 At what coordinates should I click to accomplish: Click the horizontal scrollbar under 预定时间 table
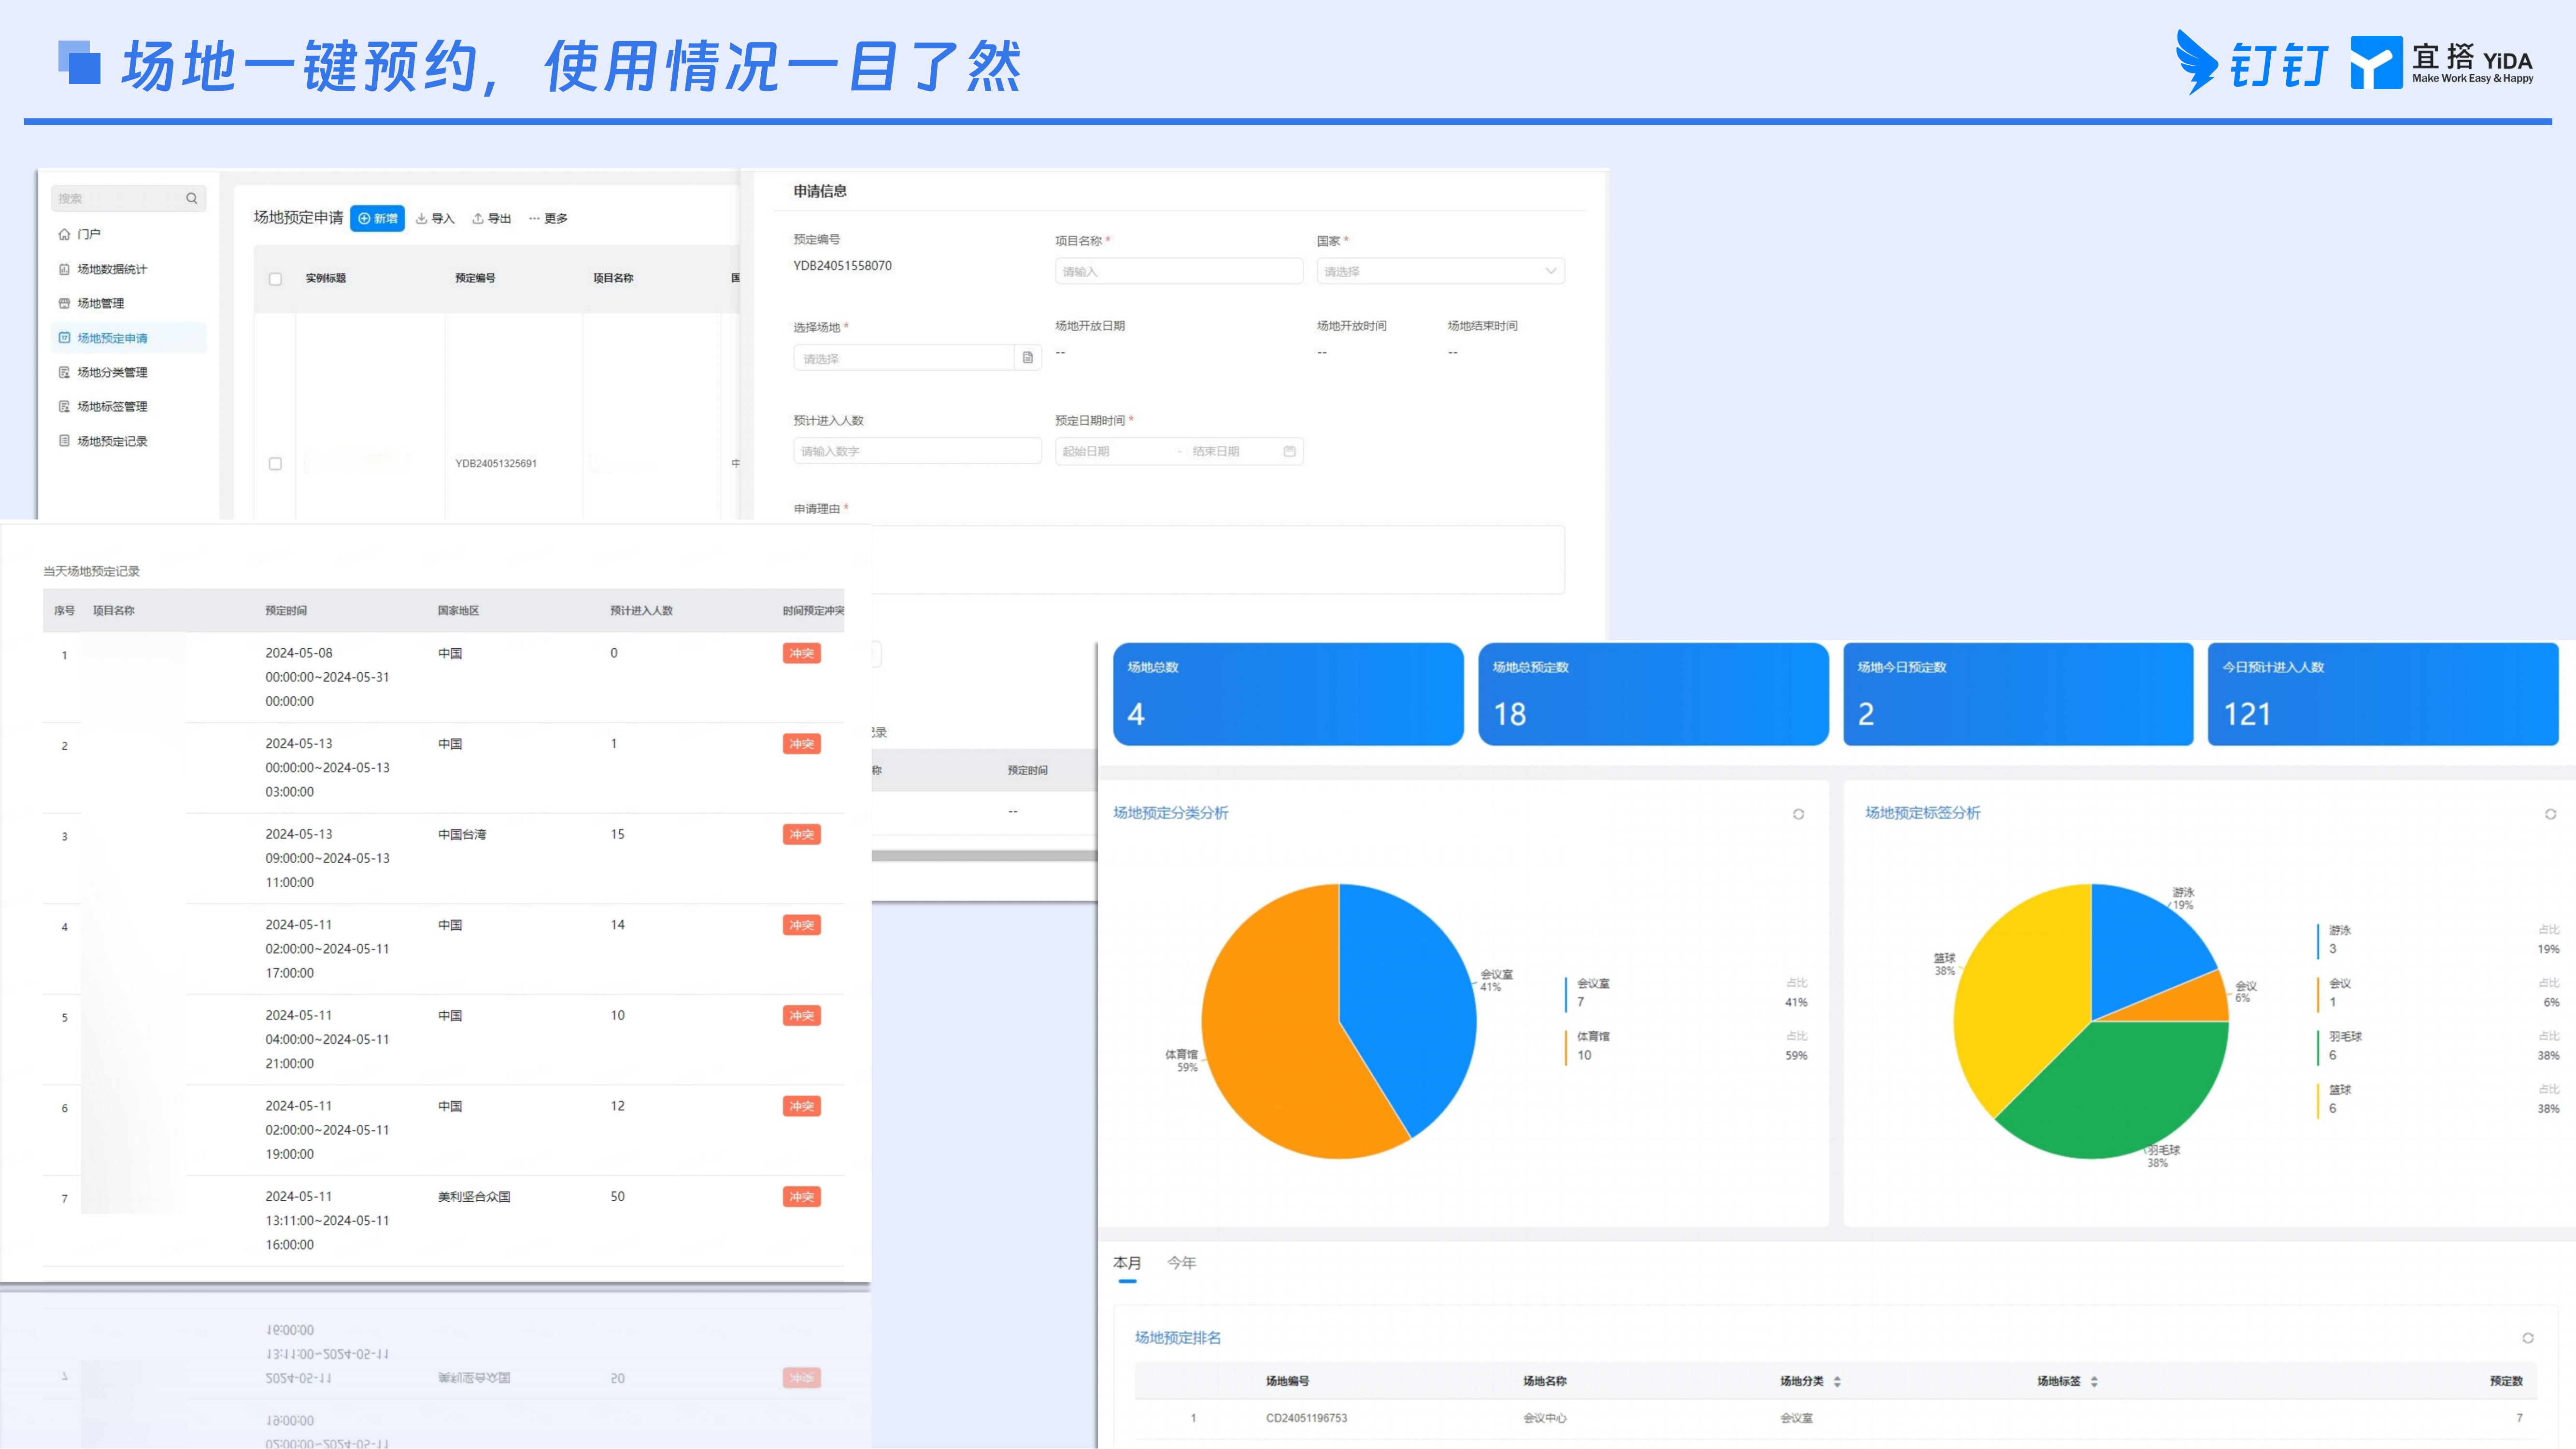(984, 856)
